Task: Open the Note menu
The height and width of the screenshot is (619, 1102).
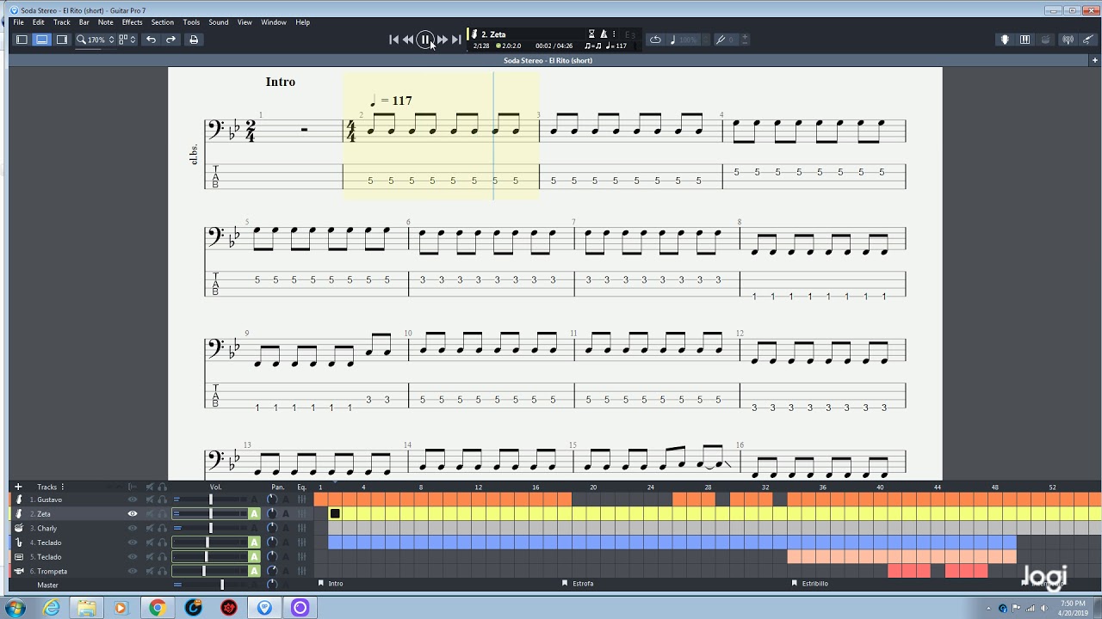Action: [105, 22]
